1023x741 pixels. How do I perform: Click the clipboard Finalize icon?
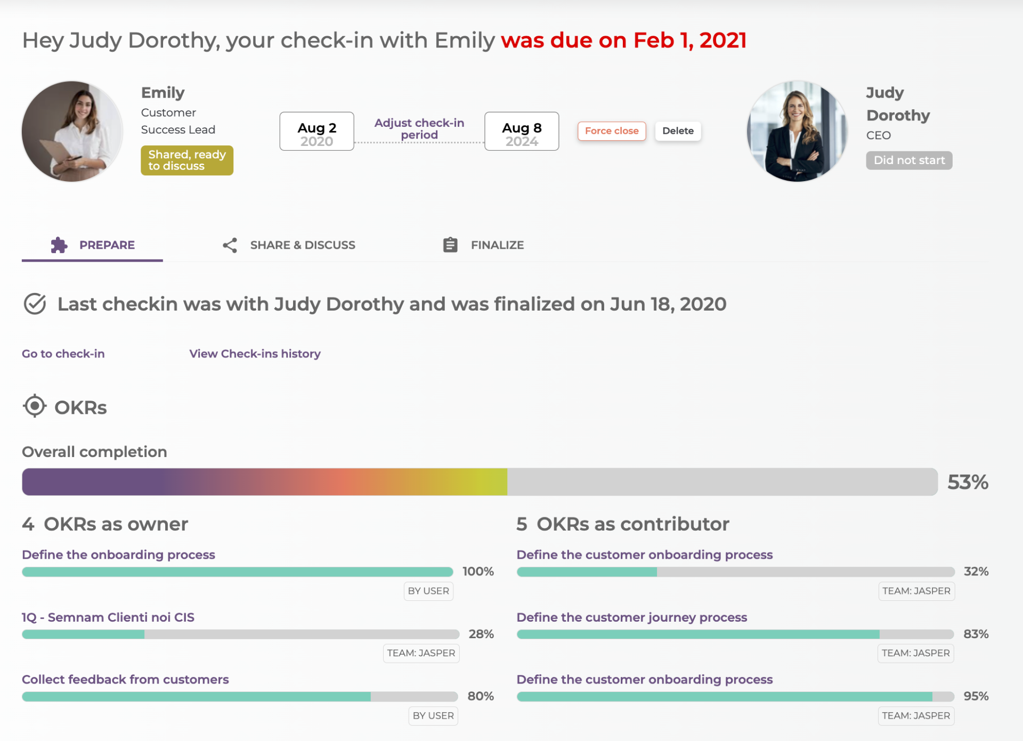coord(450,245)
